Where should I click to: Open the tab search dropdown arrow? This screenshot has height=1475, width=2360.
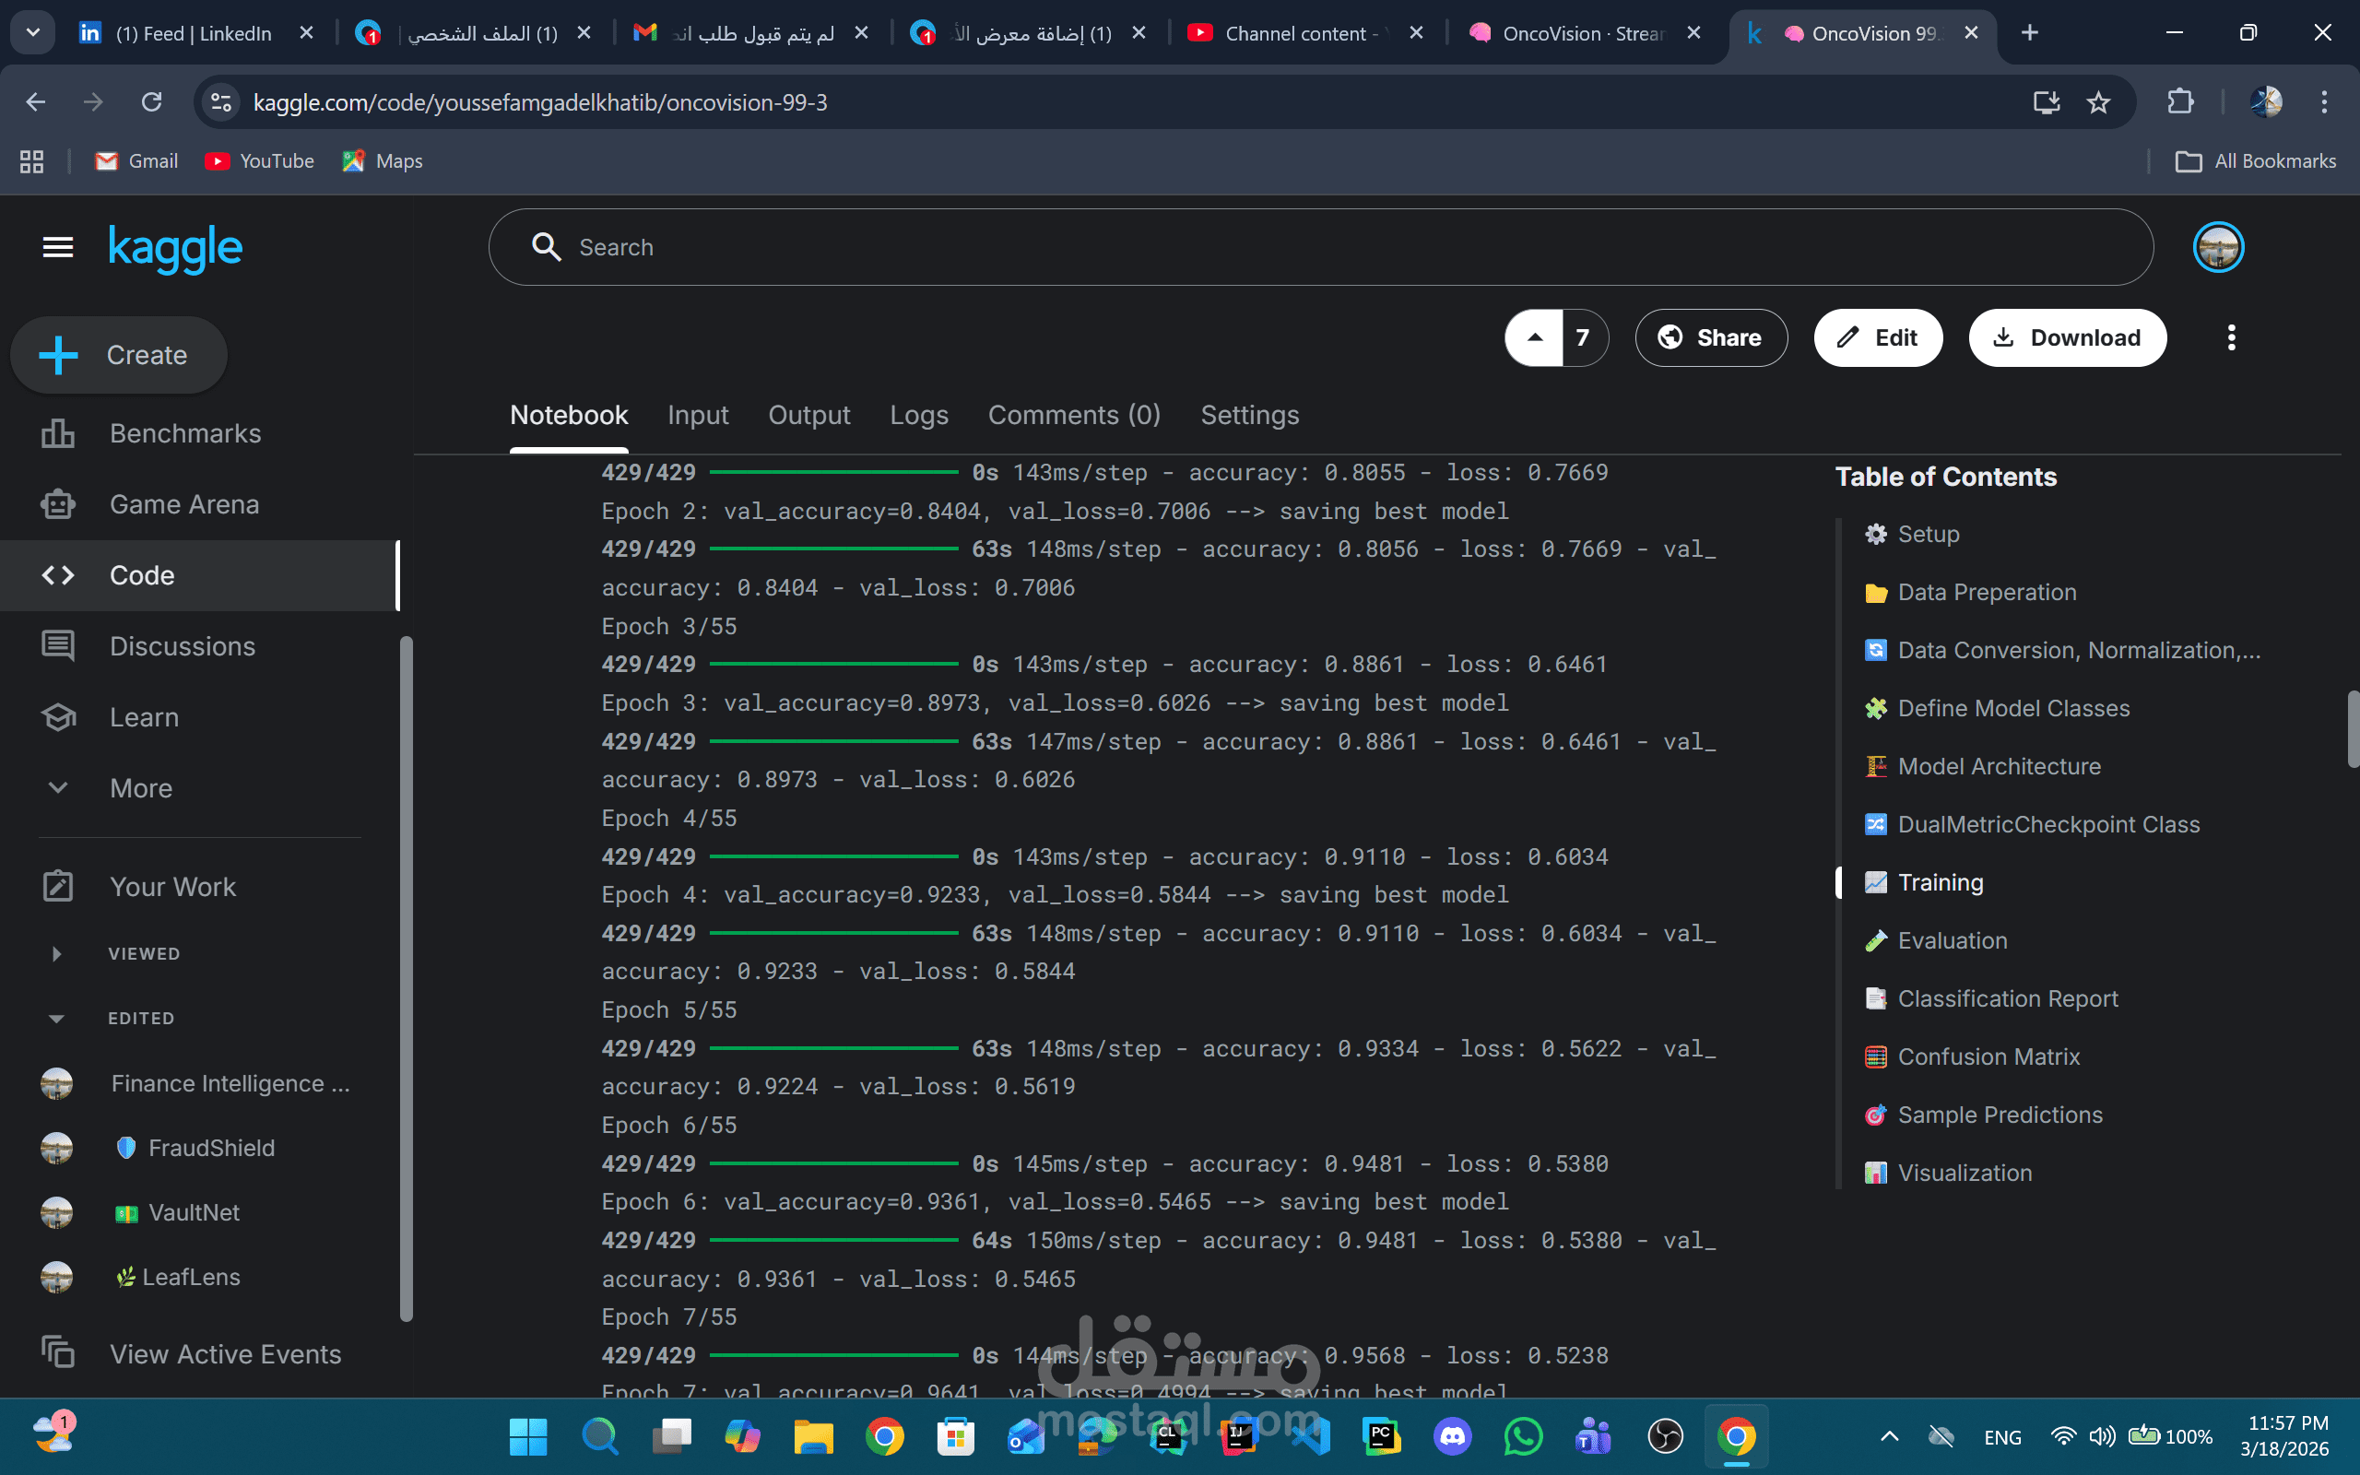32,33
